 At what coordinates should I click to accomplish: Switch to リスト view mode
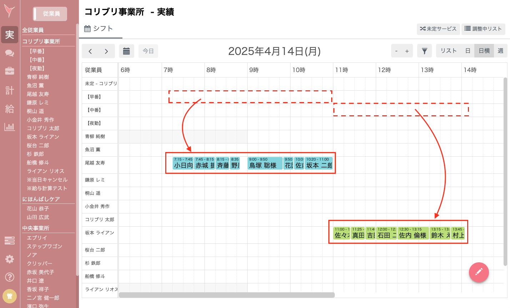(x=449, y=51)
